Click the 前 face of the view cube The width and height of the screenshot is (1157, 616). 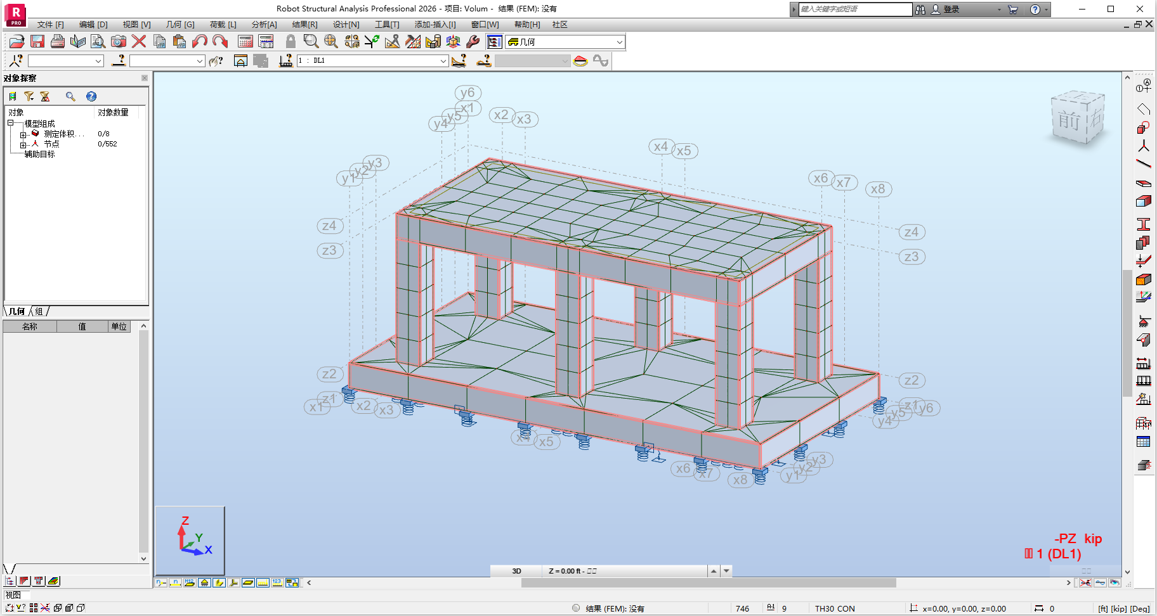(x=1069, y=120)
